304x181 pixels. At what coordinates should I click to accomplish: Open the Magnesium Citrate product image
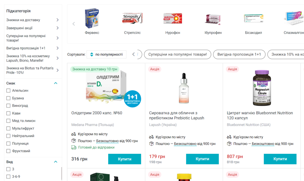click(262, 88)
